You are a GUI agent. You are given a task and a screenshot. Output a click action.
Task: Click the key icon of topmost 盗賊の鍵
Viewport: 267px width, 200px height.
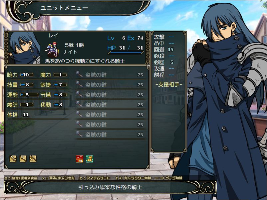pos(79,74)
